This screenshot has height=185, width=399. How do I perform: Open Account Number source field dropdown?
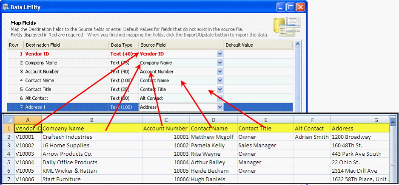click(x=220, y=72)
